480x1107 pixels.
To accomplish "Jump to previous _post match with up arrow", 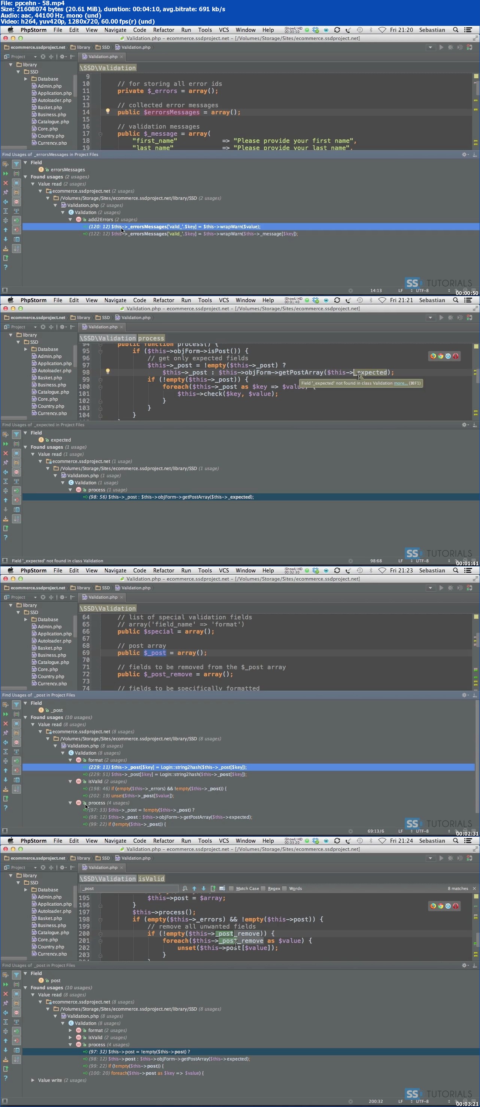I will [194, 888].
